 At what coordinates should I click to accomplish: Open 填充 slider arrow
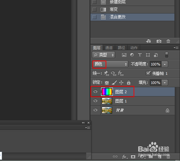[x=165, y=83]
